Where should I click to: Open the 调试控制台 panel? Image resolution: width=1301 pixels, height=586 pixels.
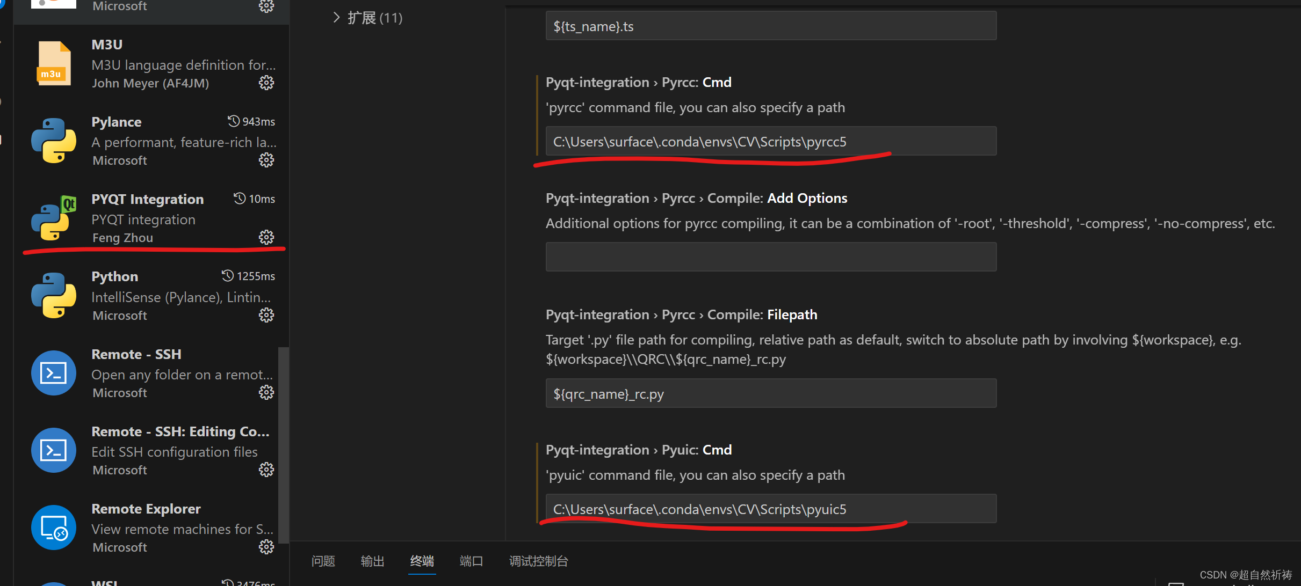[538, 560]
